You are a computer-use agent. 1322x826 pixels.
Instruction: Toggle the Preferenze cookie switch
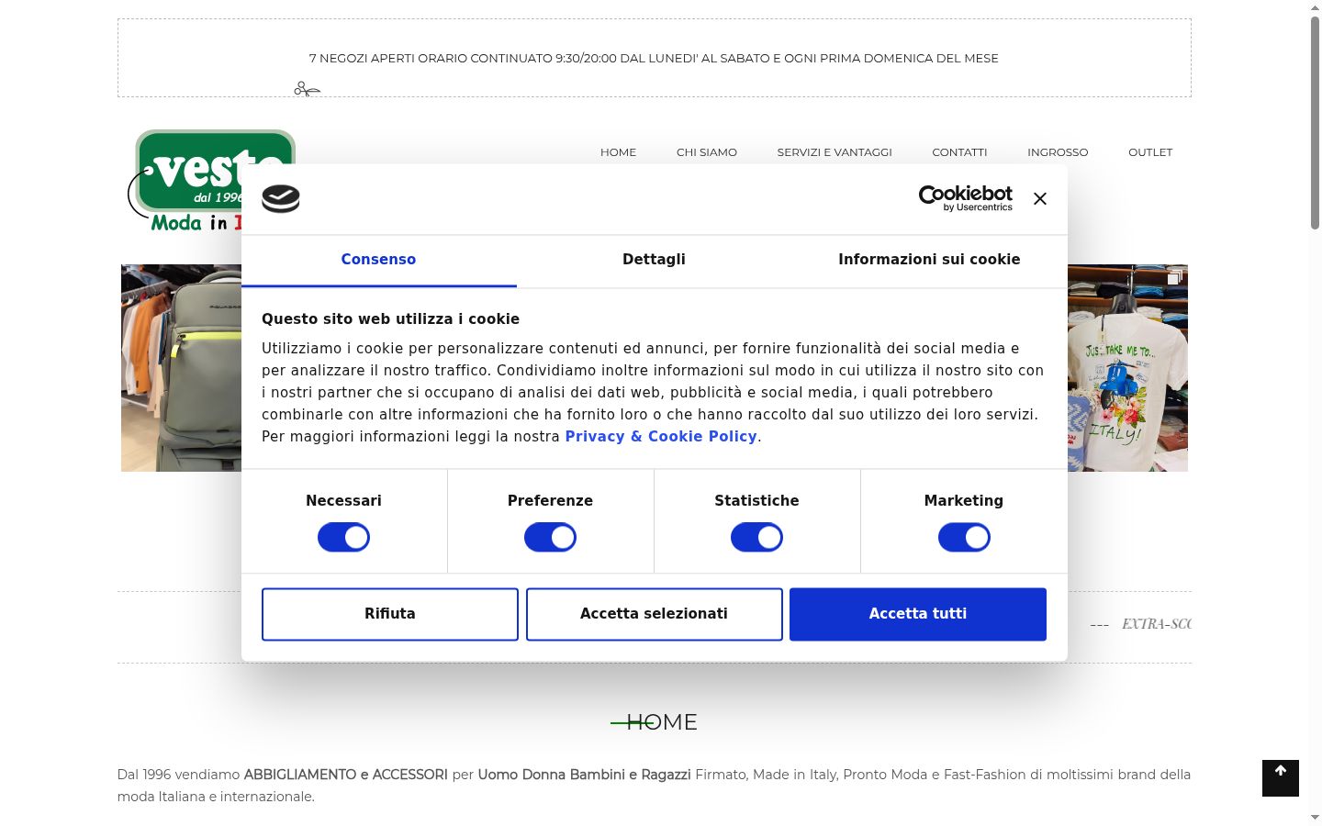pyautogui.click(x=550, y=538)
